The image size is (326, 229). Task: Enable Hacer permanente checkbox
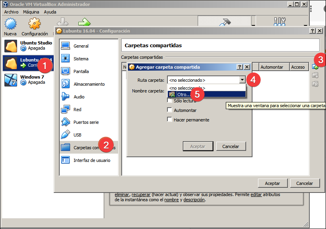pos(170,119)
